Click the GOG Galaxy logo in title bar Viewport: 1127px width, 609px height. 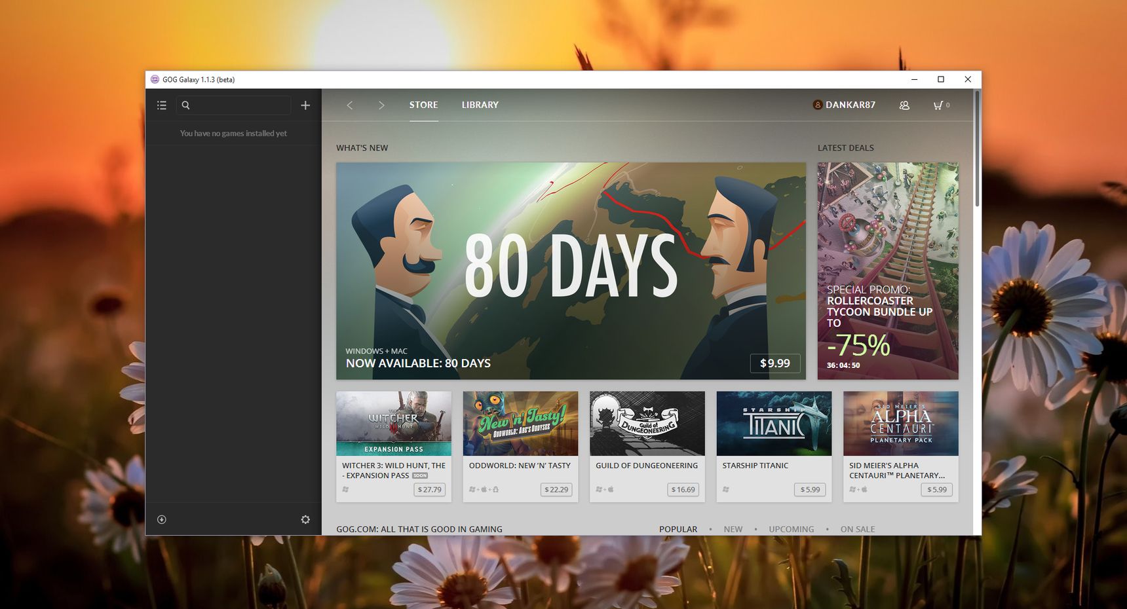[x=155, y=79]
